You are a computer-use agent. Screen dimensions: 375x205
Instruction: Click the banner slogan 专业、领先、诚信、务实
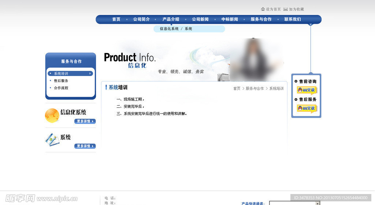[x=181, y=72]
